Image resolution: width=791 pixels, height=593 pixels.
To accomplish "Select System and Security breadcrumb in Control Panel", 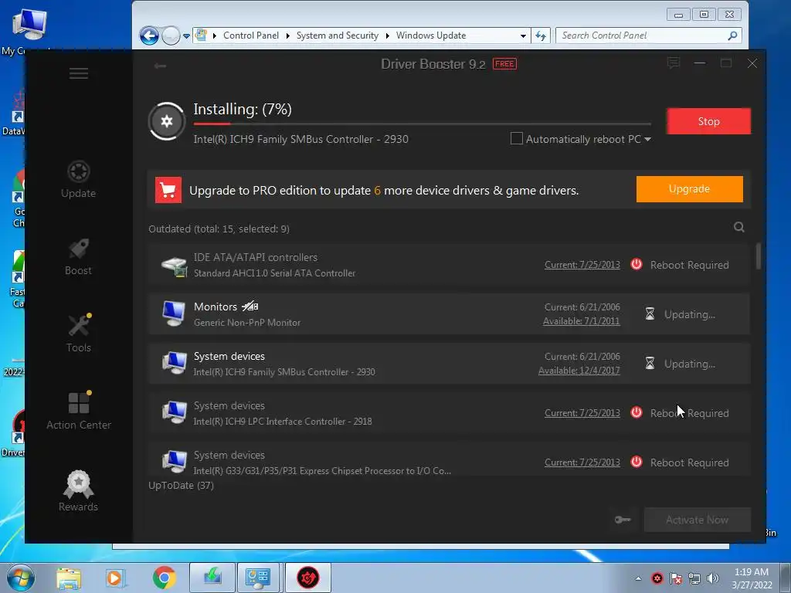I will click(337, 36).
